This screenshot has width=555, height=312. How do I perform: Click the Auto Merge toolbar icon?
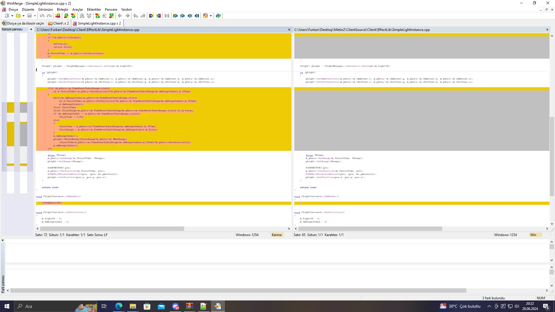click(x=167, y=16)
